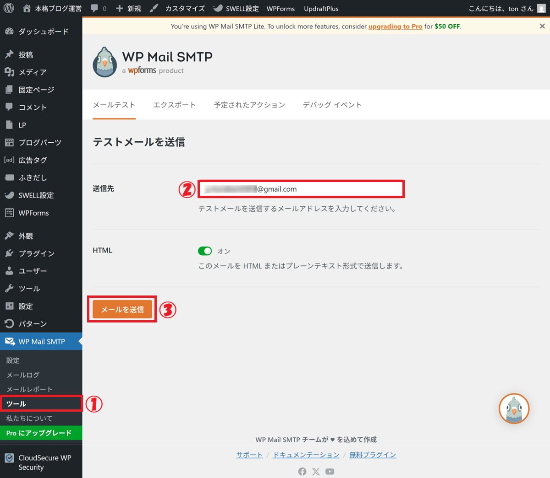Open the X social icon in footer

click(x=316, y=472)
